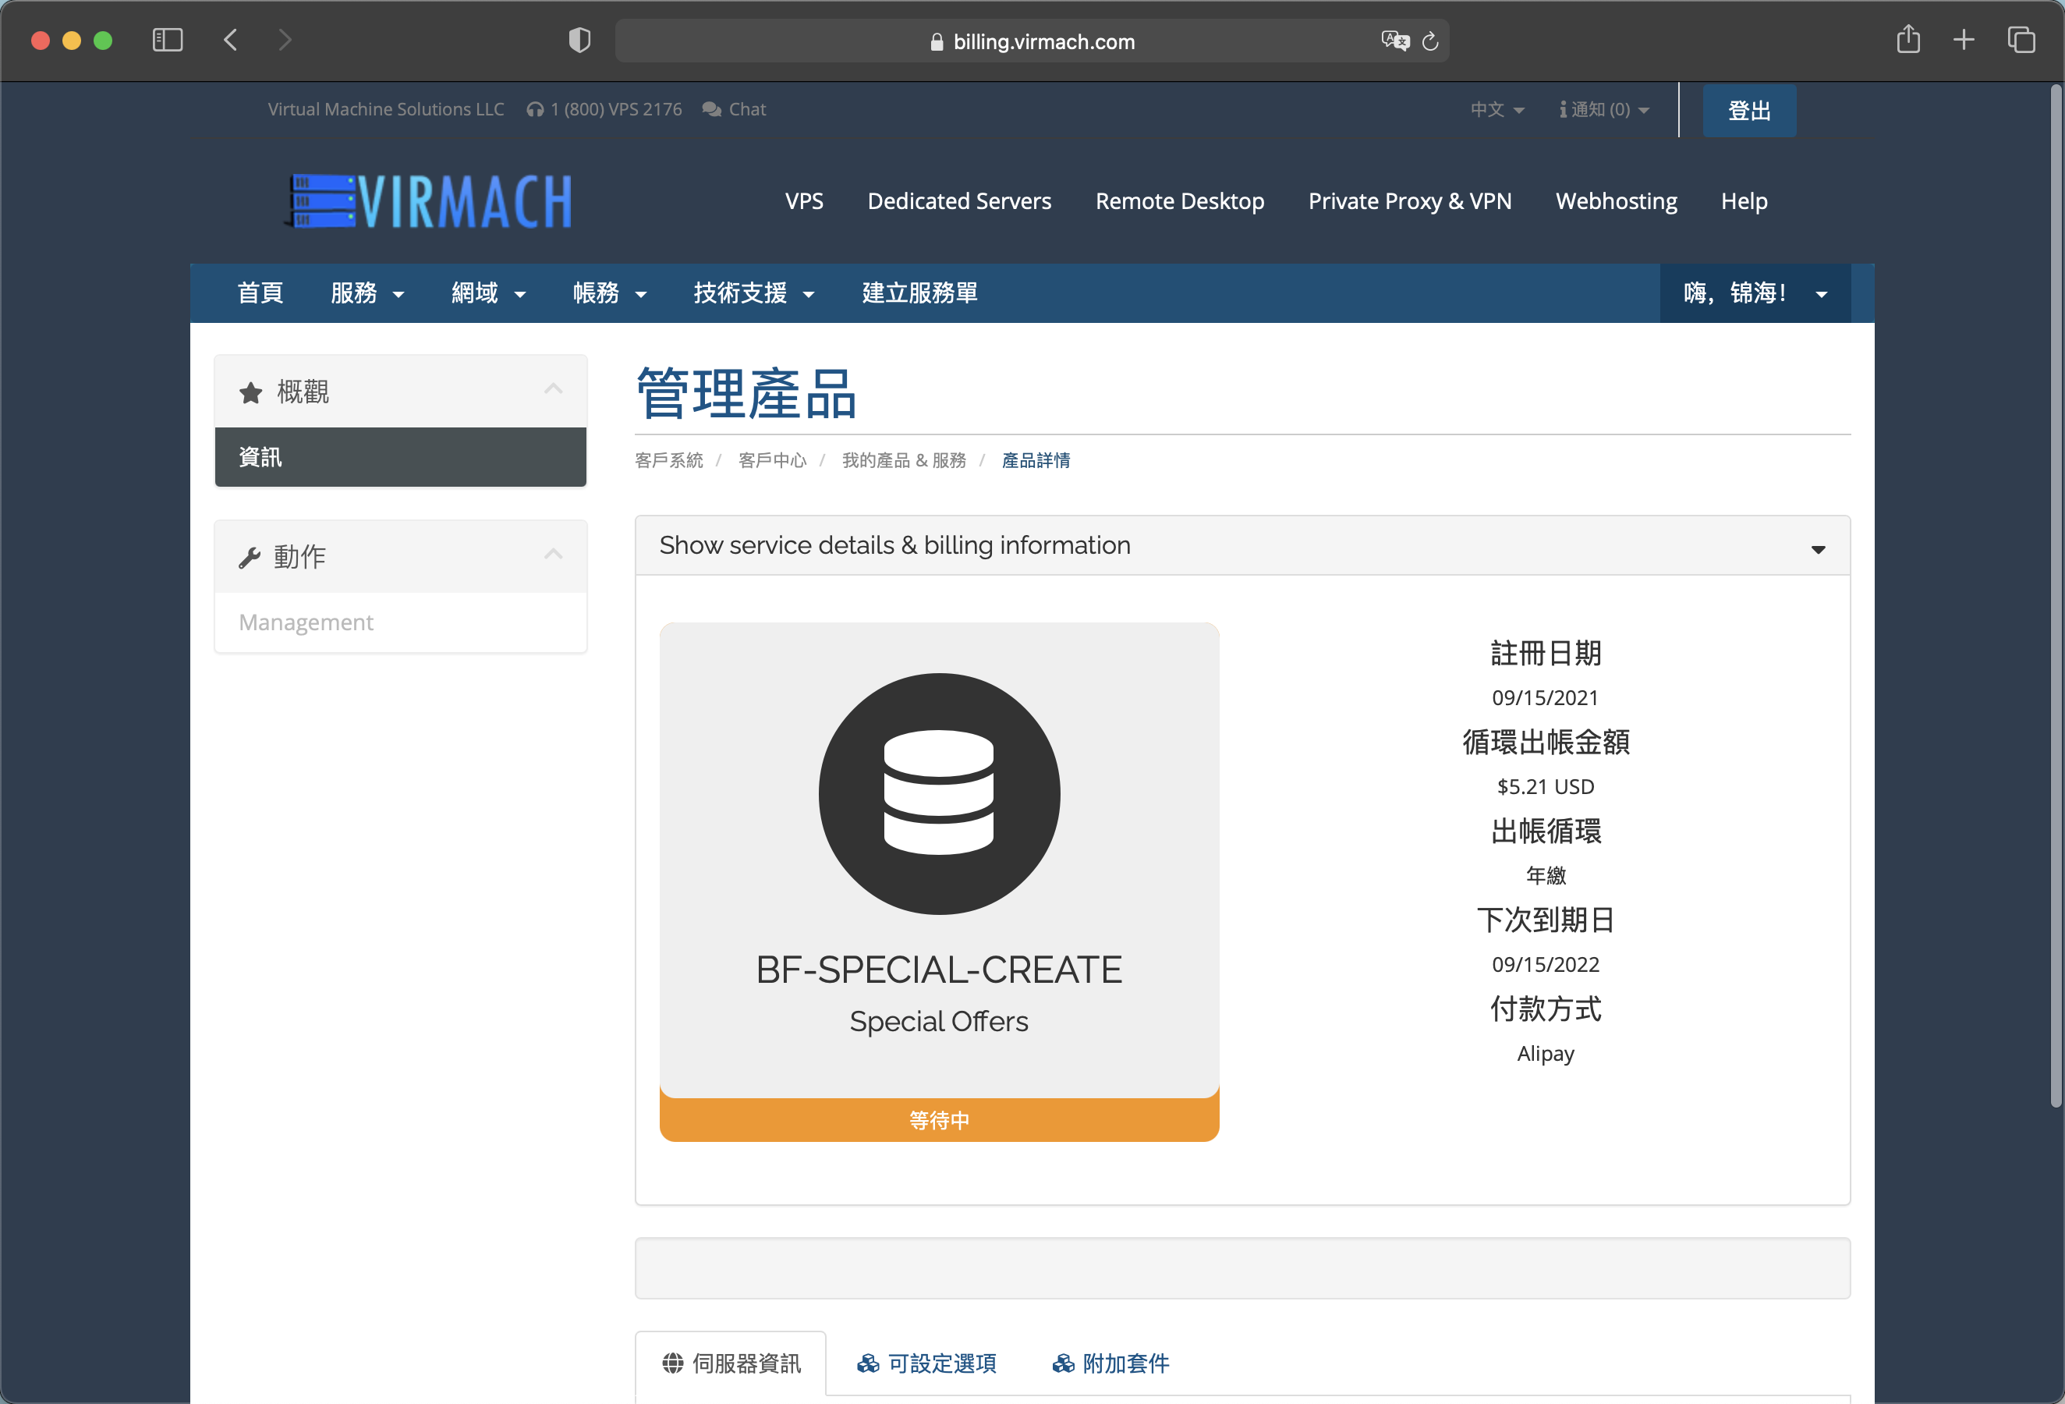Collapse the 概觀 sidebar panel
The height and width of the screenshot is (1404, 2065).
pos(553,389)
